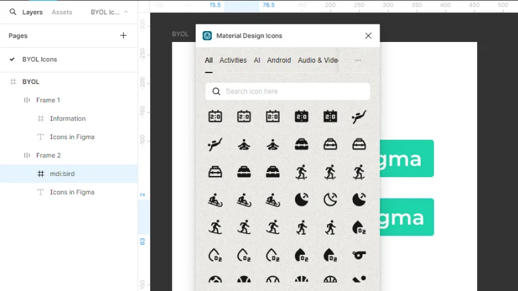
Task: Close the Material Design Icons plugin window
Action: pos(368,36)
